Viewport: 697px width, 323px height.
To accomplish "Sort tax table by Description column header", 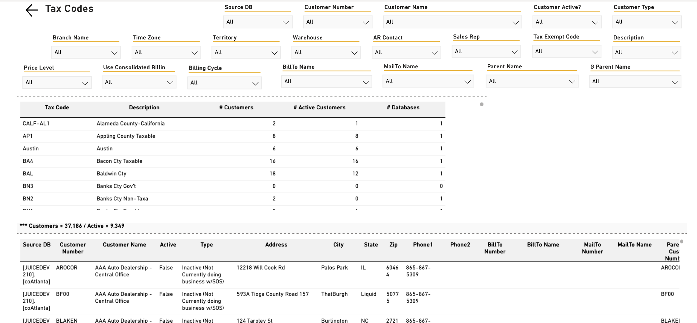I will click(144, 107).
